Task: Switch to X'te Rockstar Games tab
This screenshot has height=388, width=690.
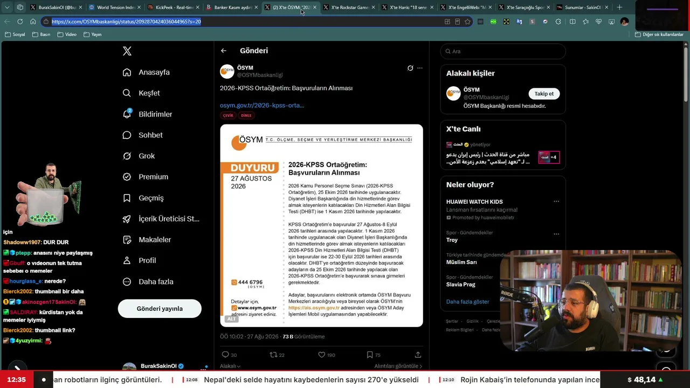Action: [x=348, y=8]
